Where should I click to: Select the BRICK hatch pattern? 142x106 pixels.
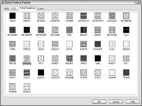[x=98, y=30]
